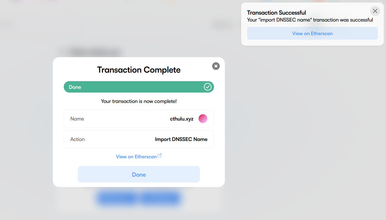Close the Transaction Complete dialog
386x220 pixels.
coord(216,66)
